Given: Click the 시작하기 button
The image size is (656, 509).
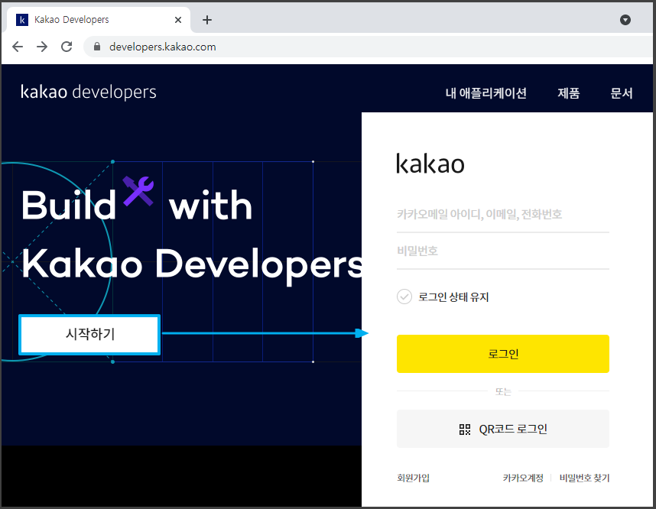Looking at the screenshot, I should [x=89, y=333].
